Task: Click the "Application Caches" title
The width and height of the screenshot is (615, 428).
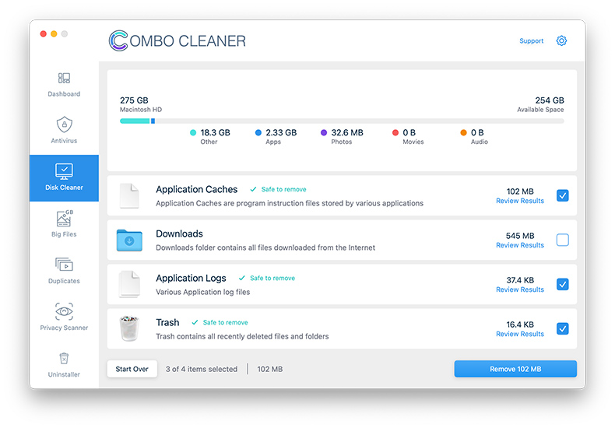Action: click(x=197, y=189)
